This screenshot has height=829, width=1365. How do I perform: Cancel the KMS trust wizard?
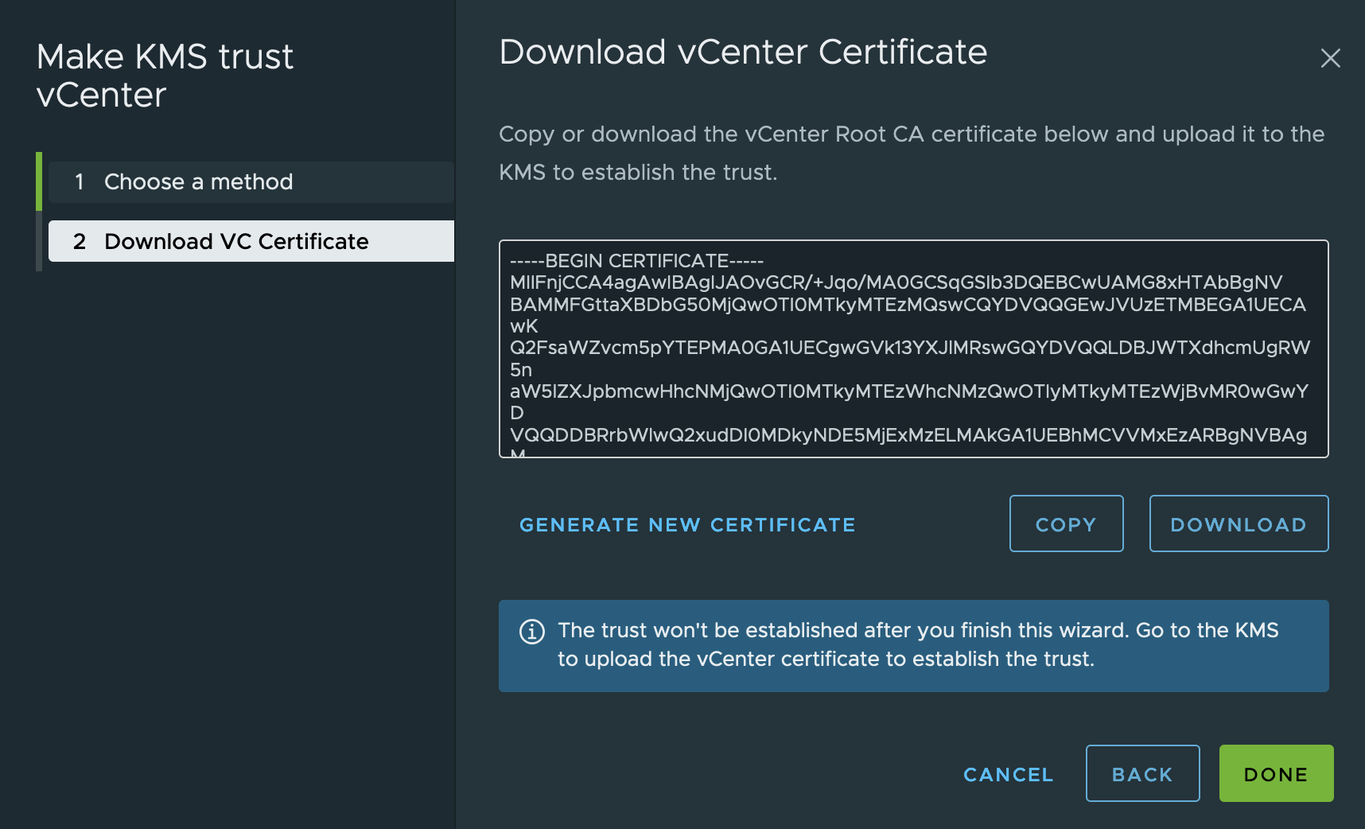(x=1008, y=774)
